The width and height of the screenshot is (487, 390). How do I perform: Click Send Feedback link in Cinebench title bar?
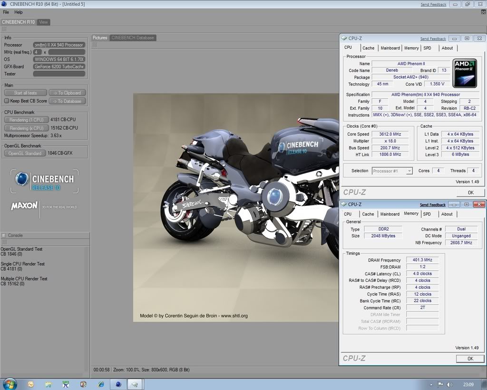click(433, 4)
